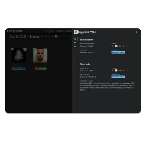Click the Detective Johnson, B creator name
Screen dimensions: 146x146
pos(88,77)
